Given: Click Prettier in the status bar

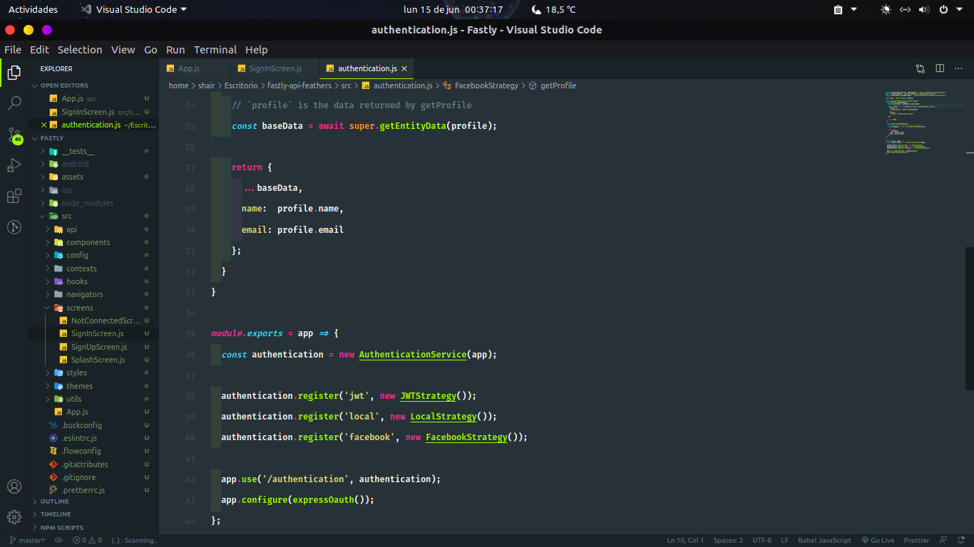Looking at the screenshot, I should tap(916, 540).
